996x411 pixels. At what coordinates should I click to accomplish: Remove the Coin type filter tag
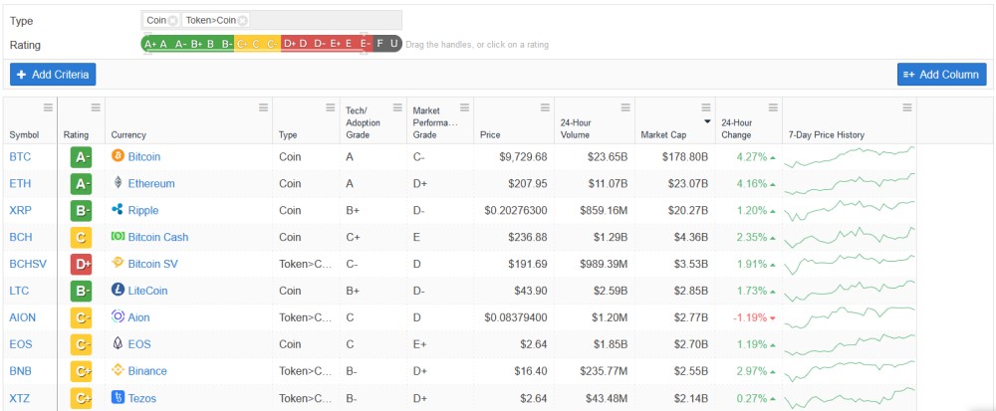pyautogui.click(x=172, y=20)
